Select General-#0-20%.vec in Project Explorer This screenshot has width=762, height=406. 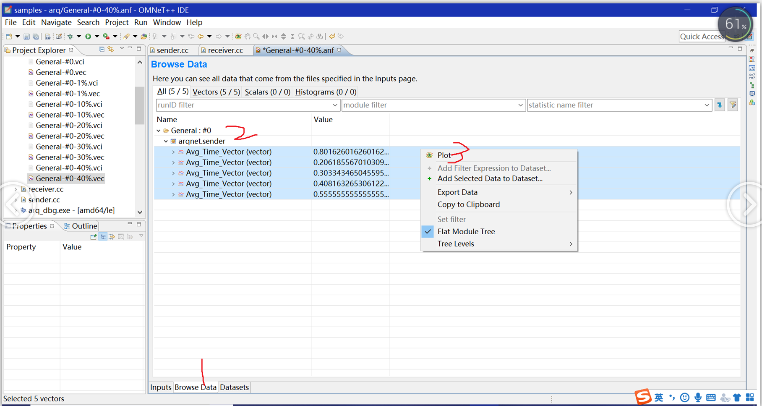coord(70,136)
